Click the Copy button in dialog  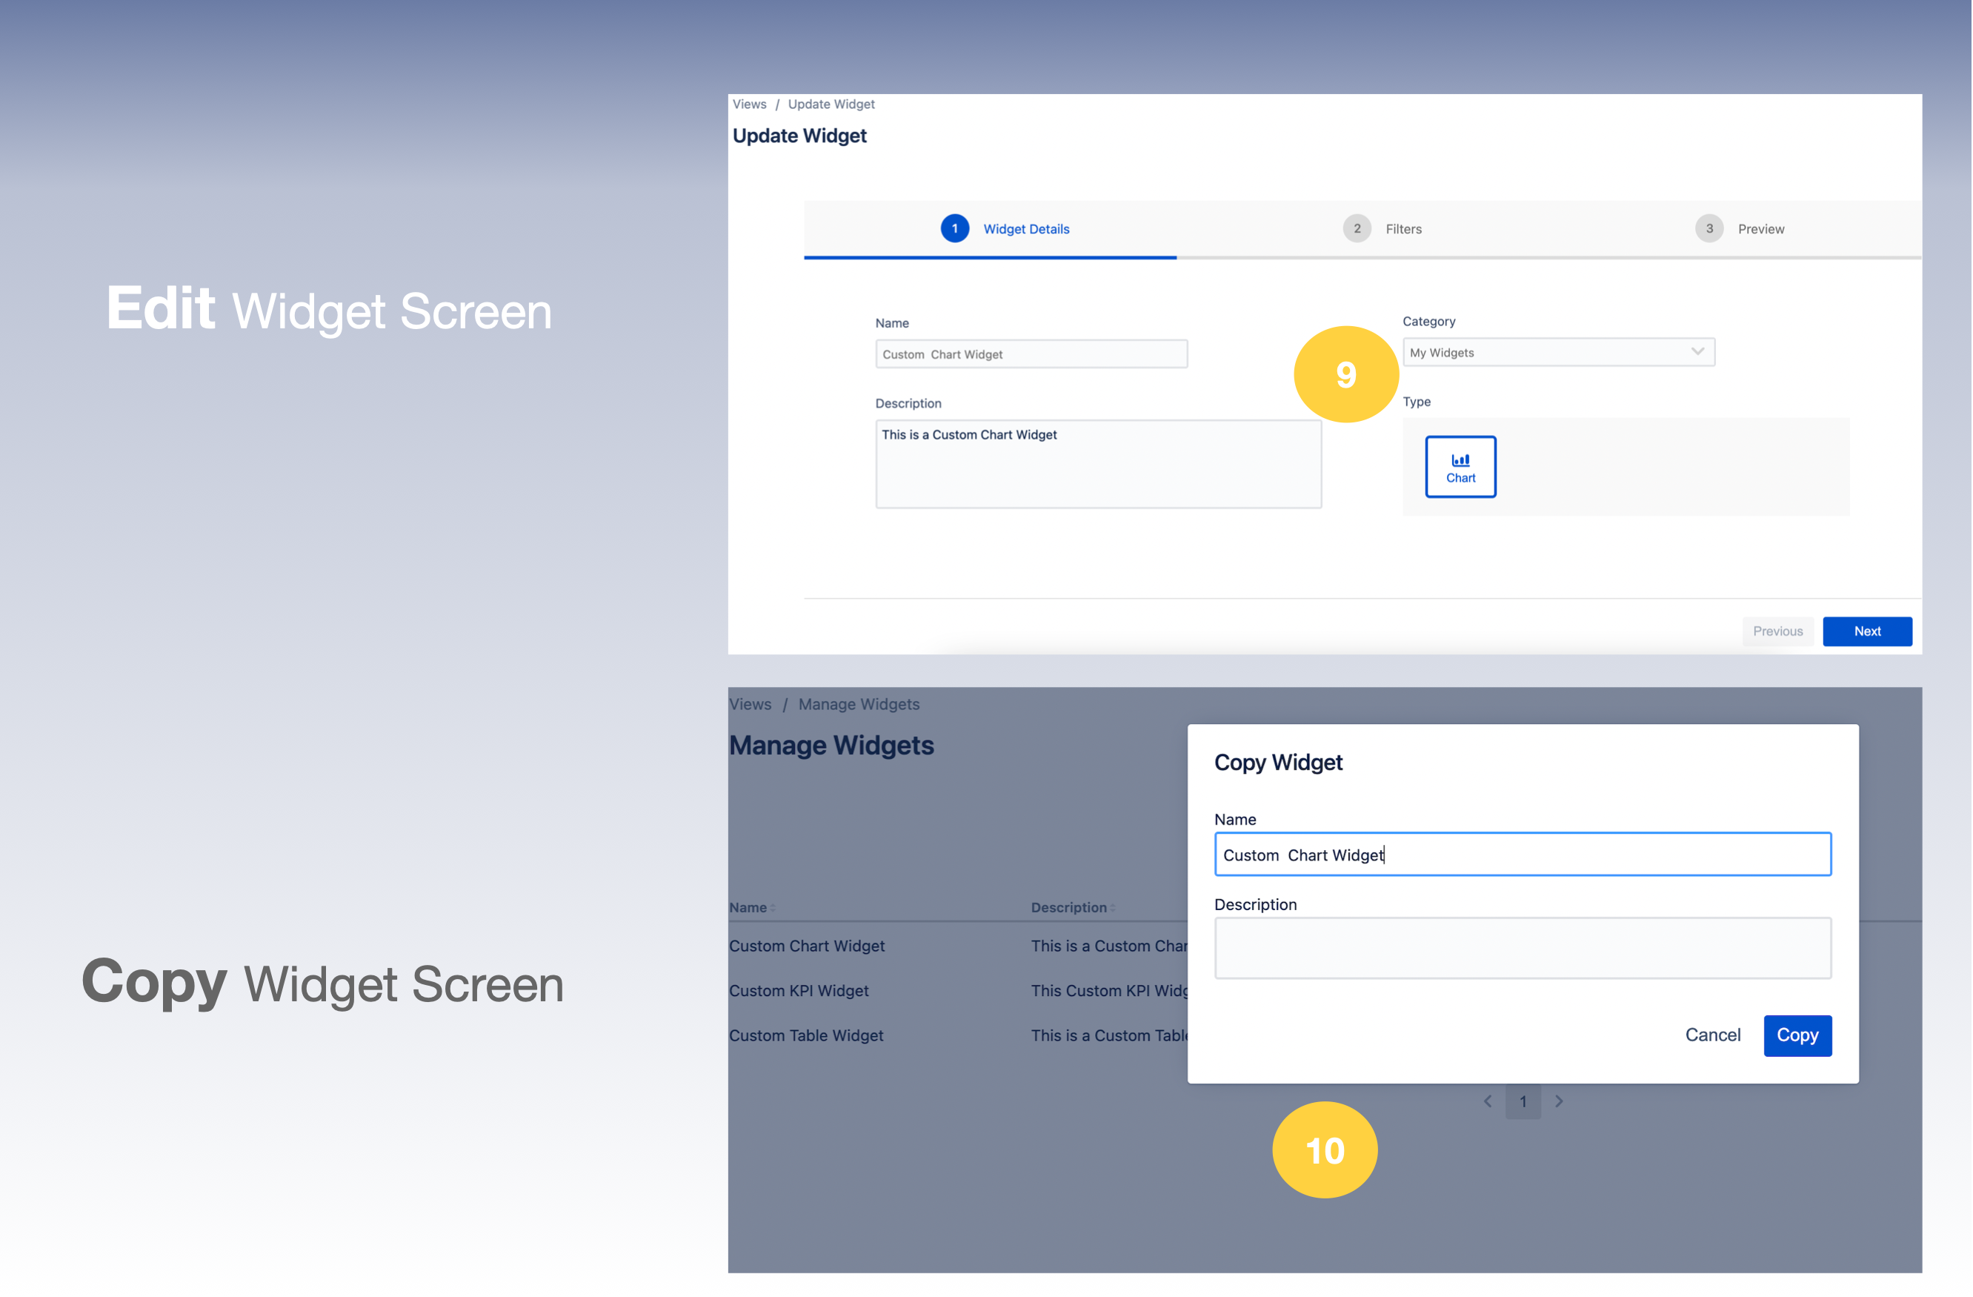point(1797,1035)
